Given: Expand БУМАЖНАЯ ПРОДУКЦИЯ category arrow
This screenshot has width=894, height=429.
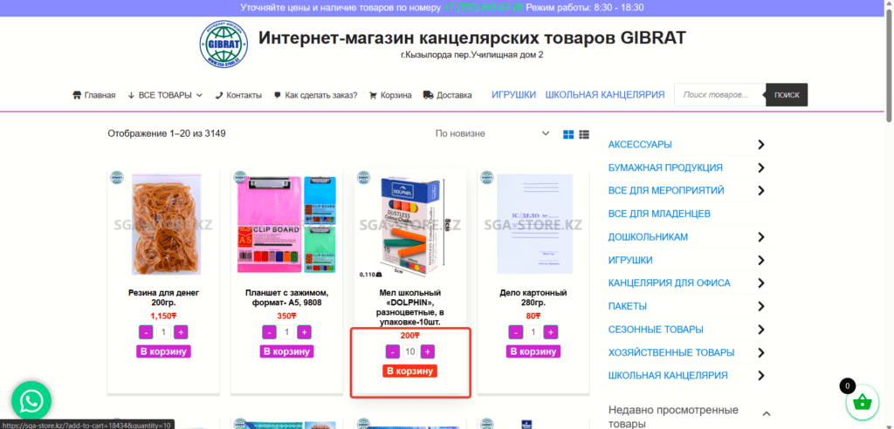Looking at the screenshot, I should pos(761,167).
